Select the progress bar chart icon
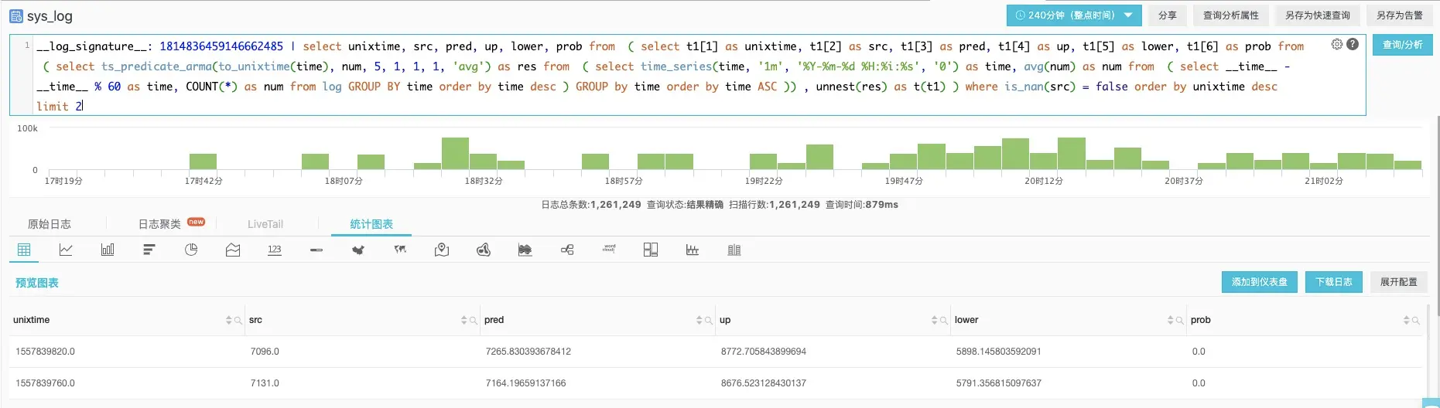 316,250
